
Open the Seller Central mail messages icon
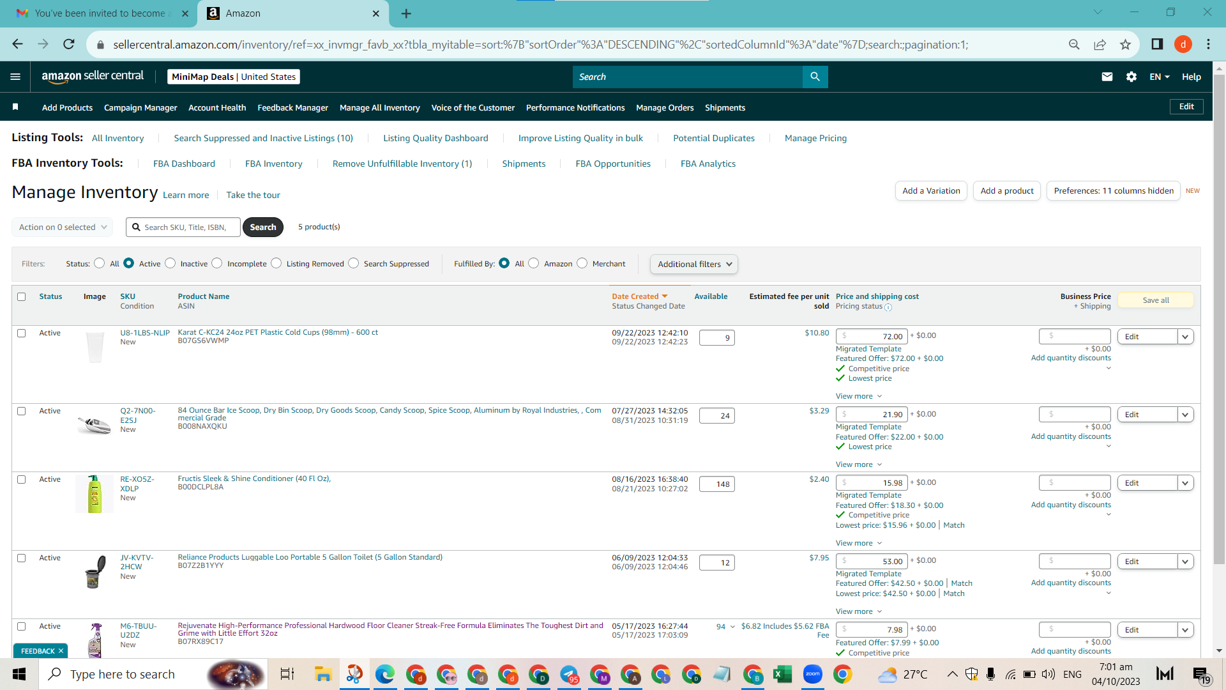click(1107, 77)
